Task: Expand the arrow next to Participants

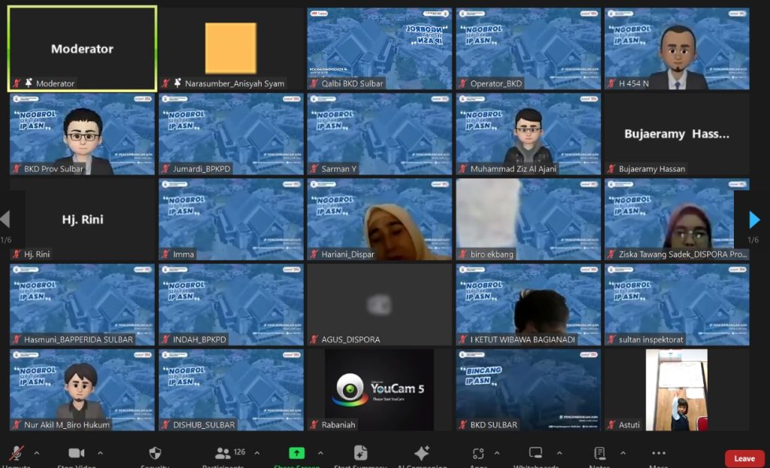Action: [x=257, y=453]
